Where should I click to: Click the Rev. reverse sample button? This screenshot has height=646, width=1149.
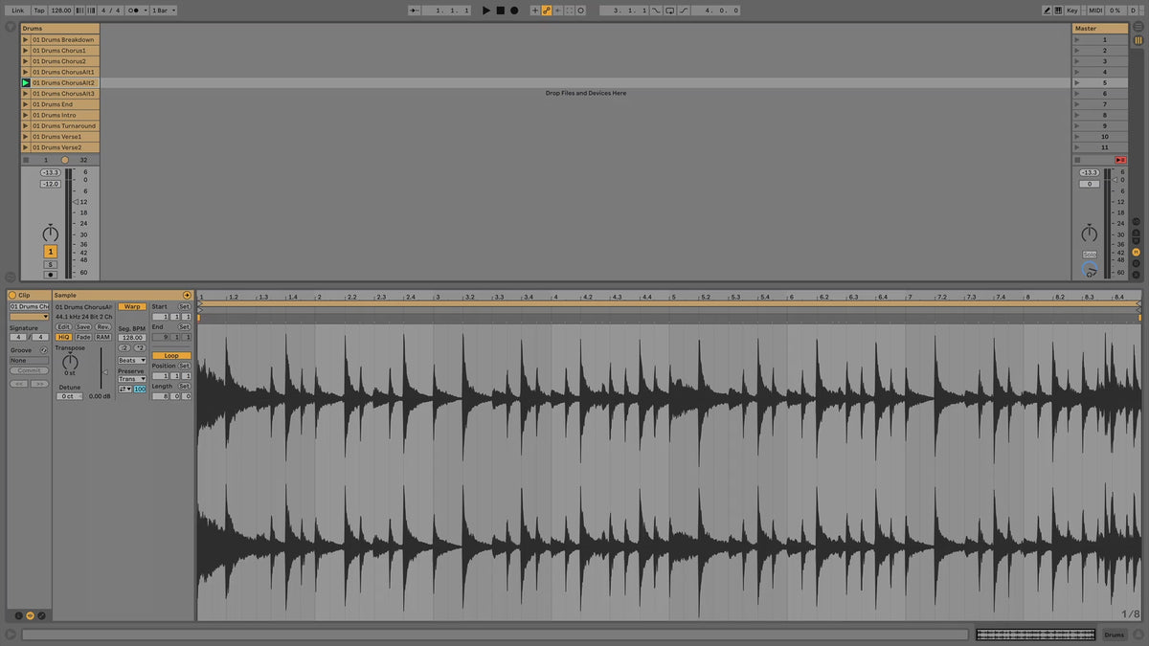(x=102, y=326)
